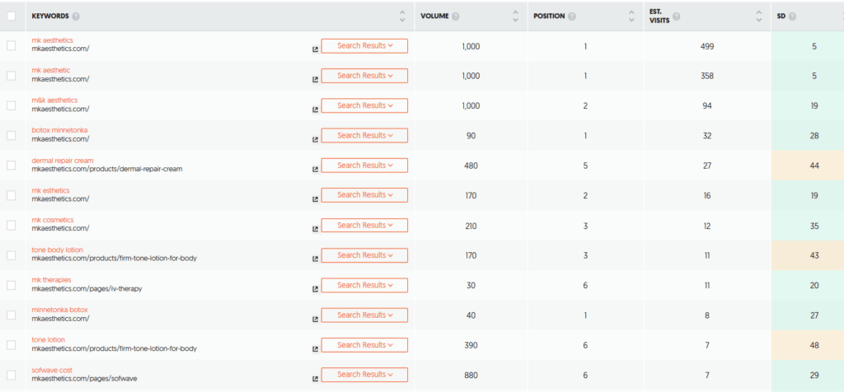Open the minnetonka botox keyword link
Viewport: 844px width, 392px height.
click(59, 310)
